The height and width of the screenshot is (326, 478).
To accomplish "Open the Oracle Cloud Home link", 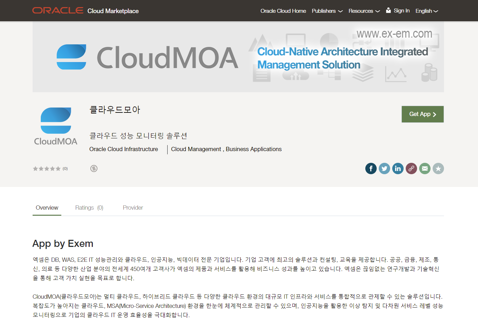I will point(283,11).
